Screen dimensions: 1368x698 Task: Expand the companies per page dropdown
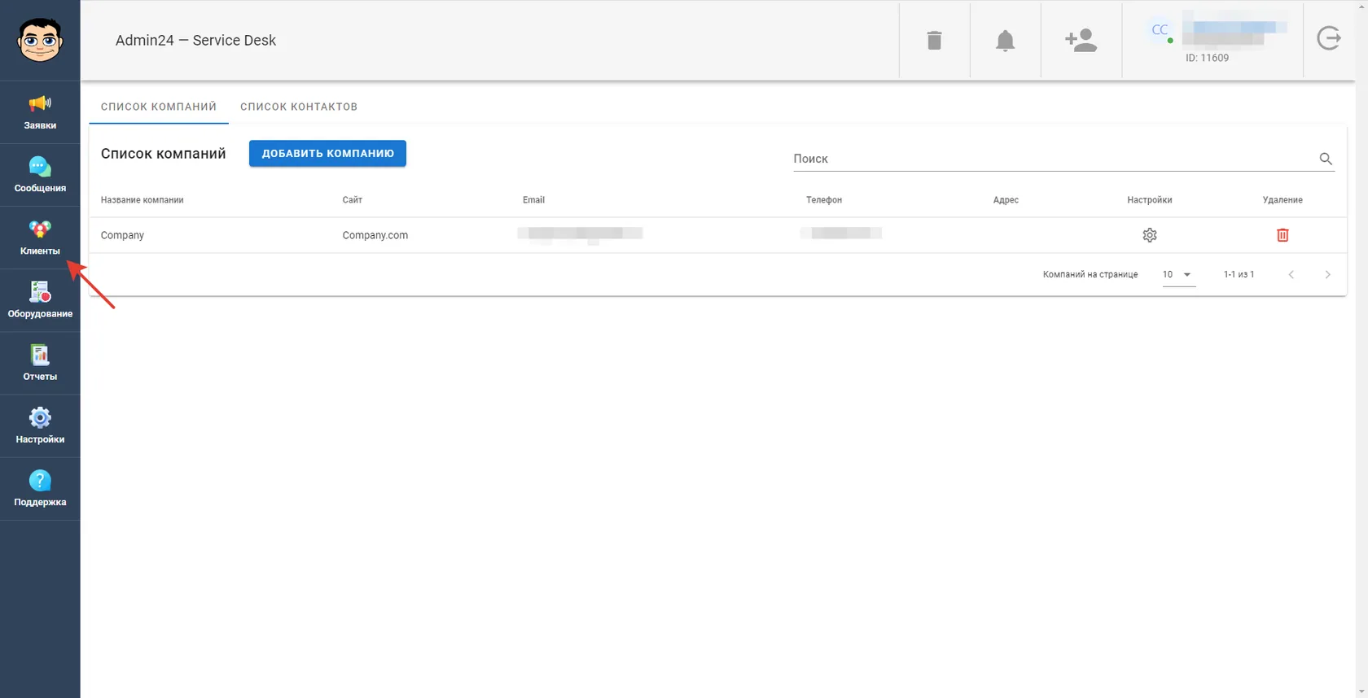click(1178, 275)
